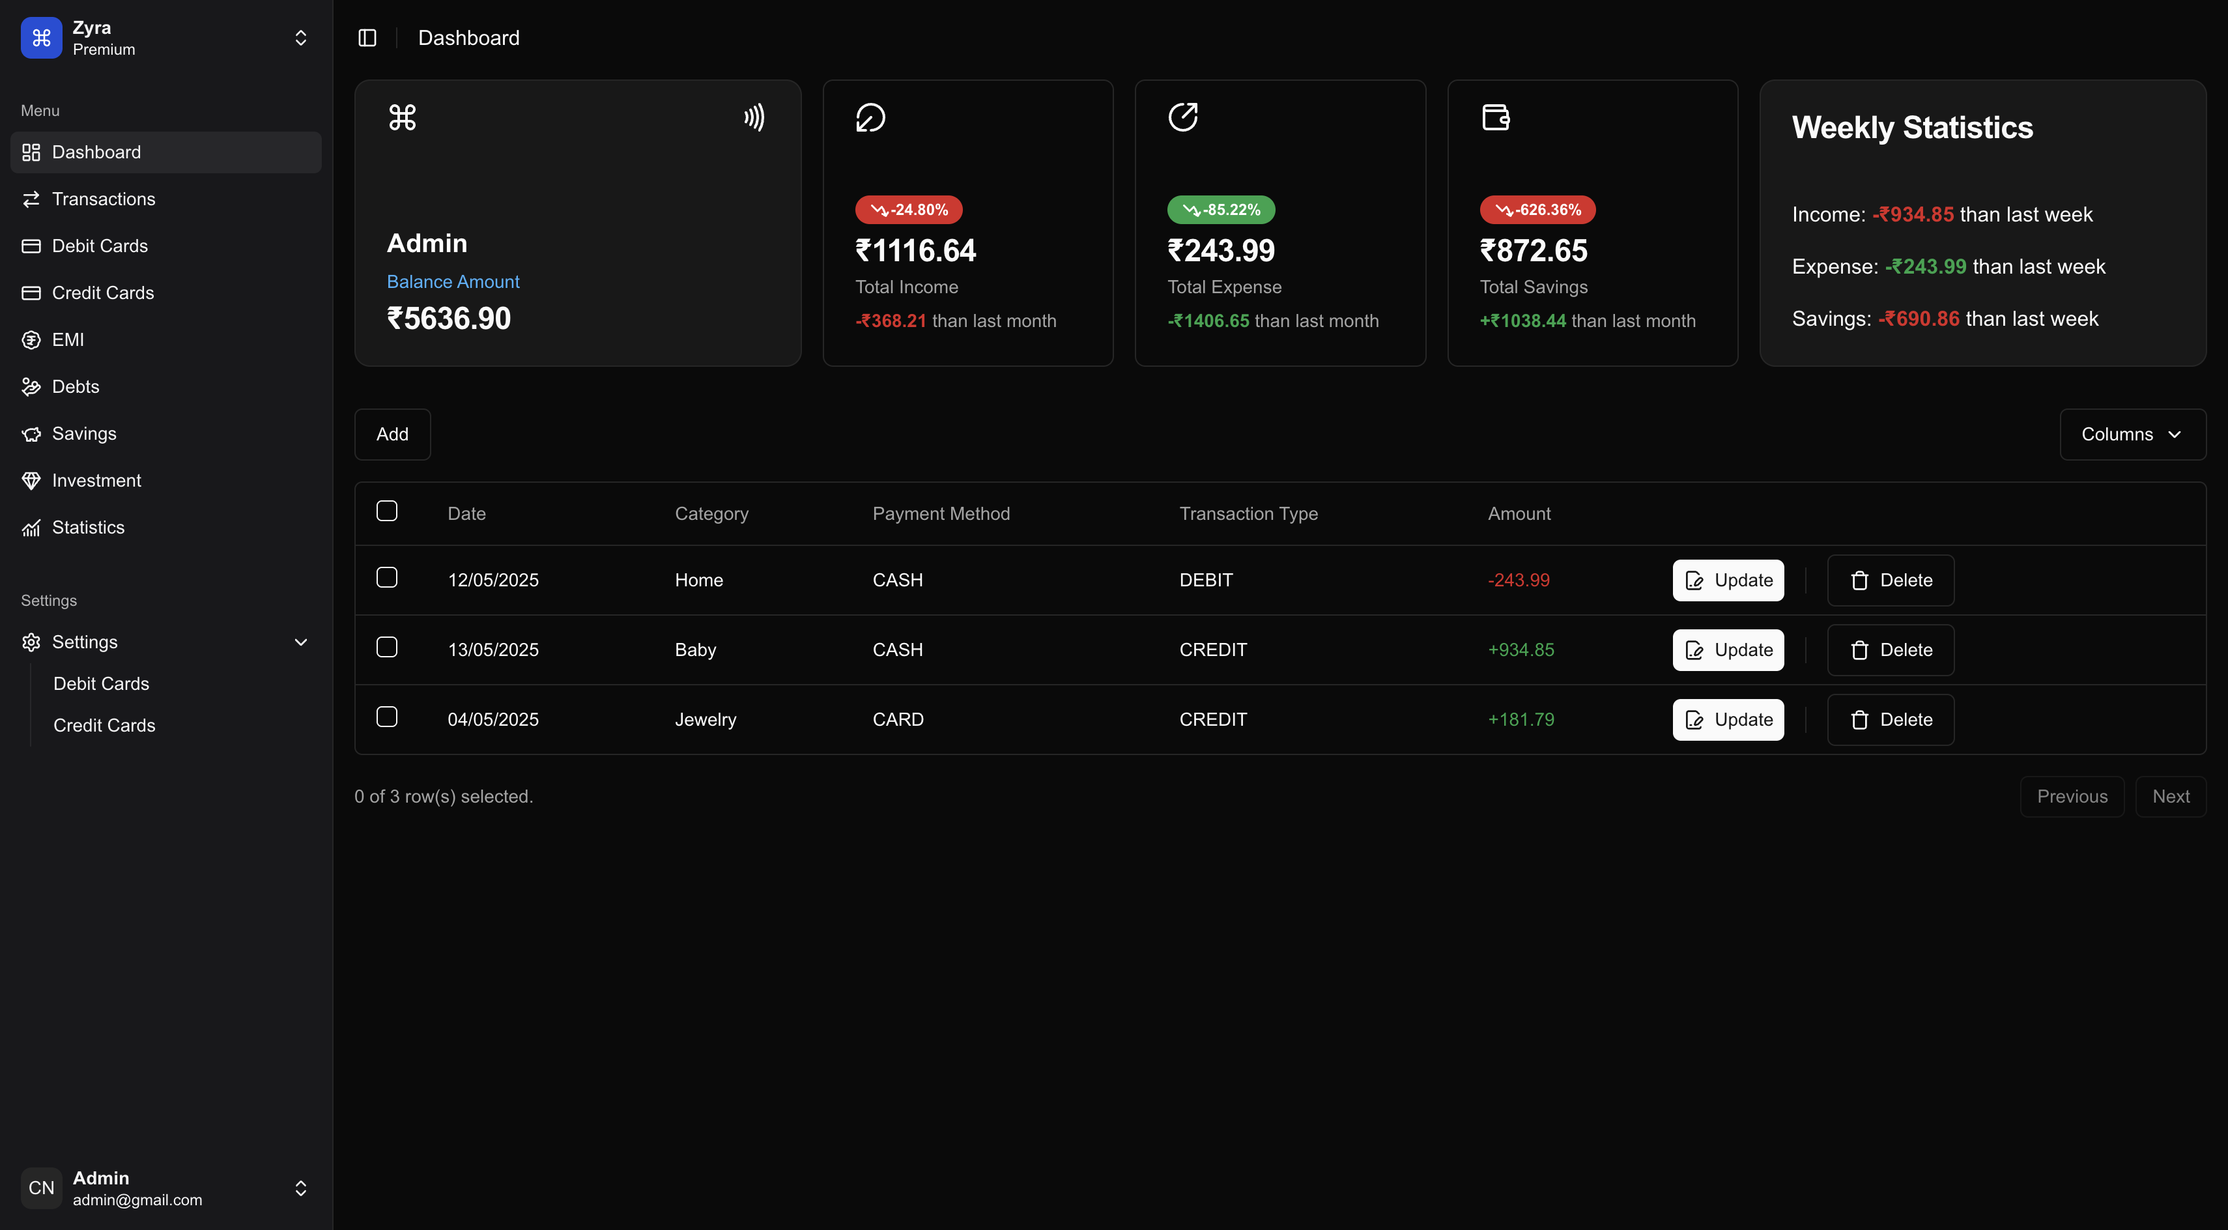
Task: Go to the Next page of transactions
Action: [x=2171, y=795]
